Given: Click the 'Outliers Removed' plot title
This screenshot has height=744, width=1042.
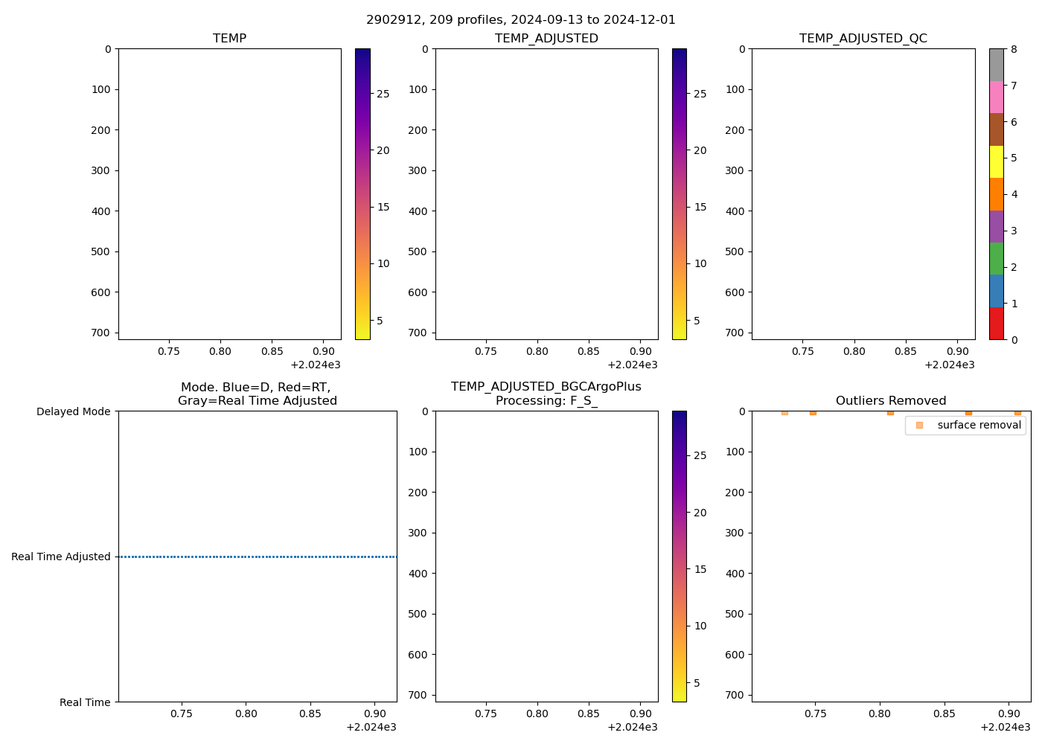Looking at the screenshot, I should [x=890, y=401].
